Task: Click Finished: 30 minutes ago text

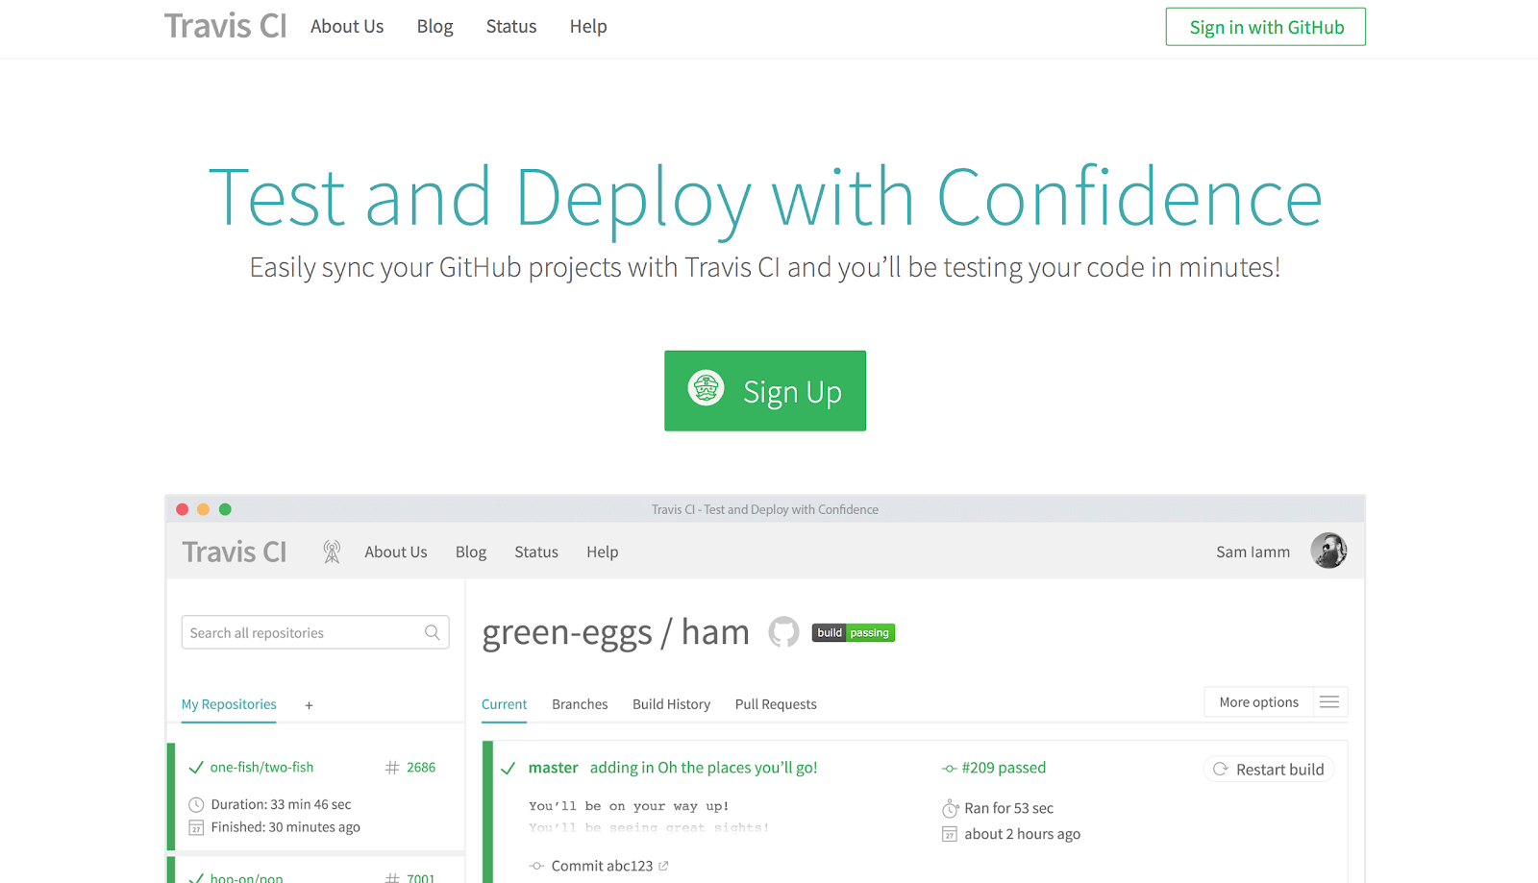Action: click(x=285, y=827)
